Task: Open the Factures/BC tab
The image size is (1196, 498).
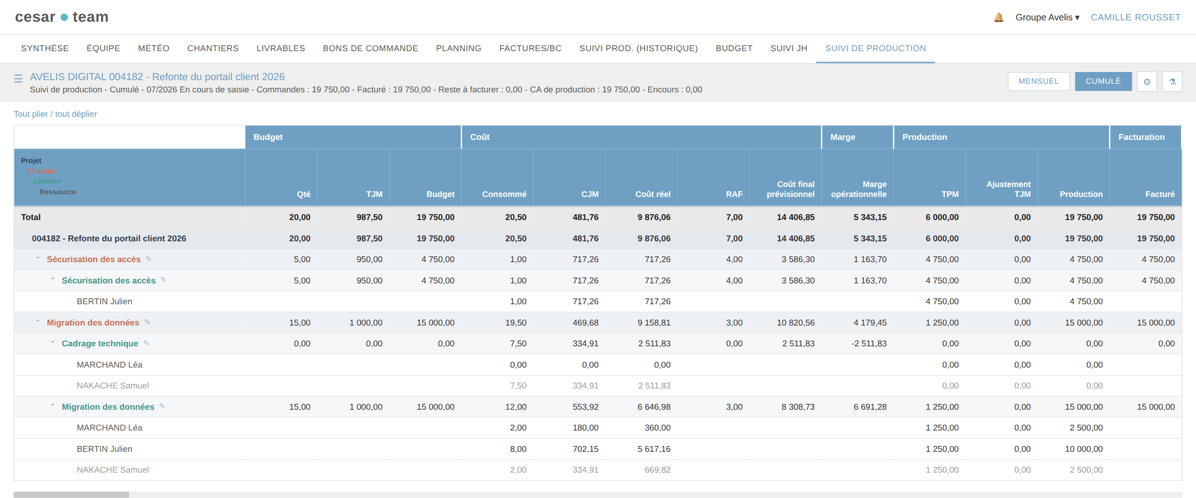Action: tap(530, 48)
